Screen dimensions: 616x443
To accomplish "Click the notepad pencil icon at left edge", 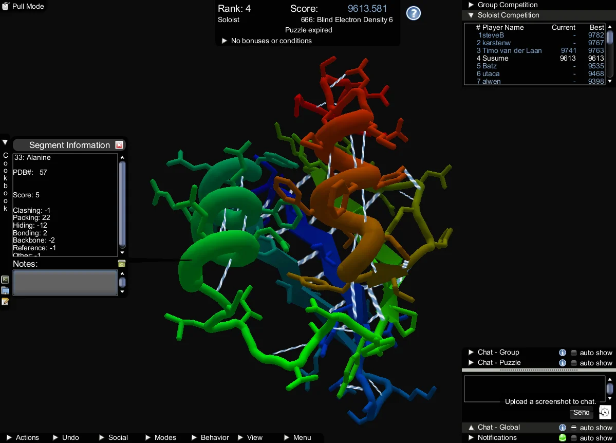I will coord(5,302).
